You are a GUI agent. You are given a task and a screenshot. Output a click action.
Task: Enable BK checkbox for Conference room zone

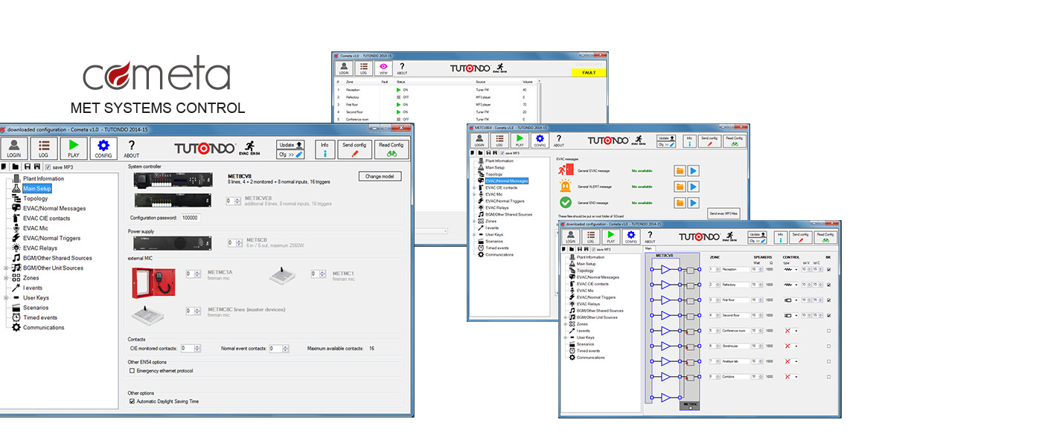click(x=828, y=330)
